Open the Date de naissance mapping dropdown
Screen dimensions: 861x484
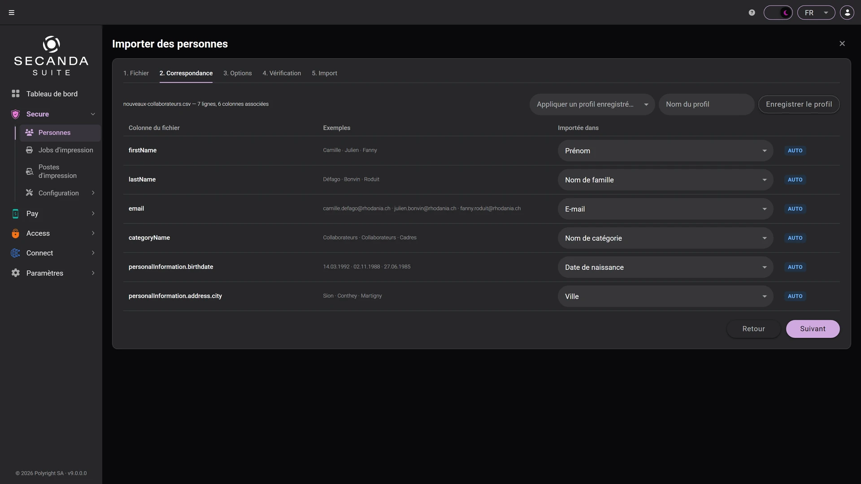[x=665, y=267]
